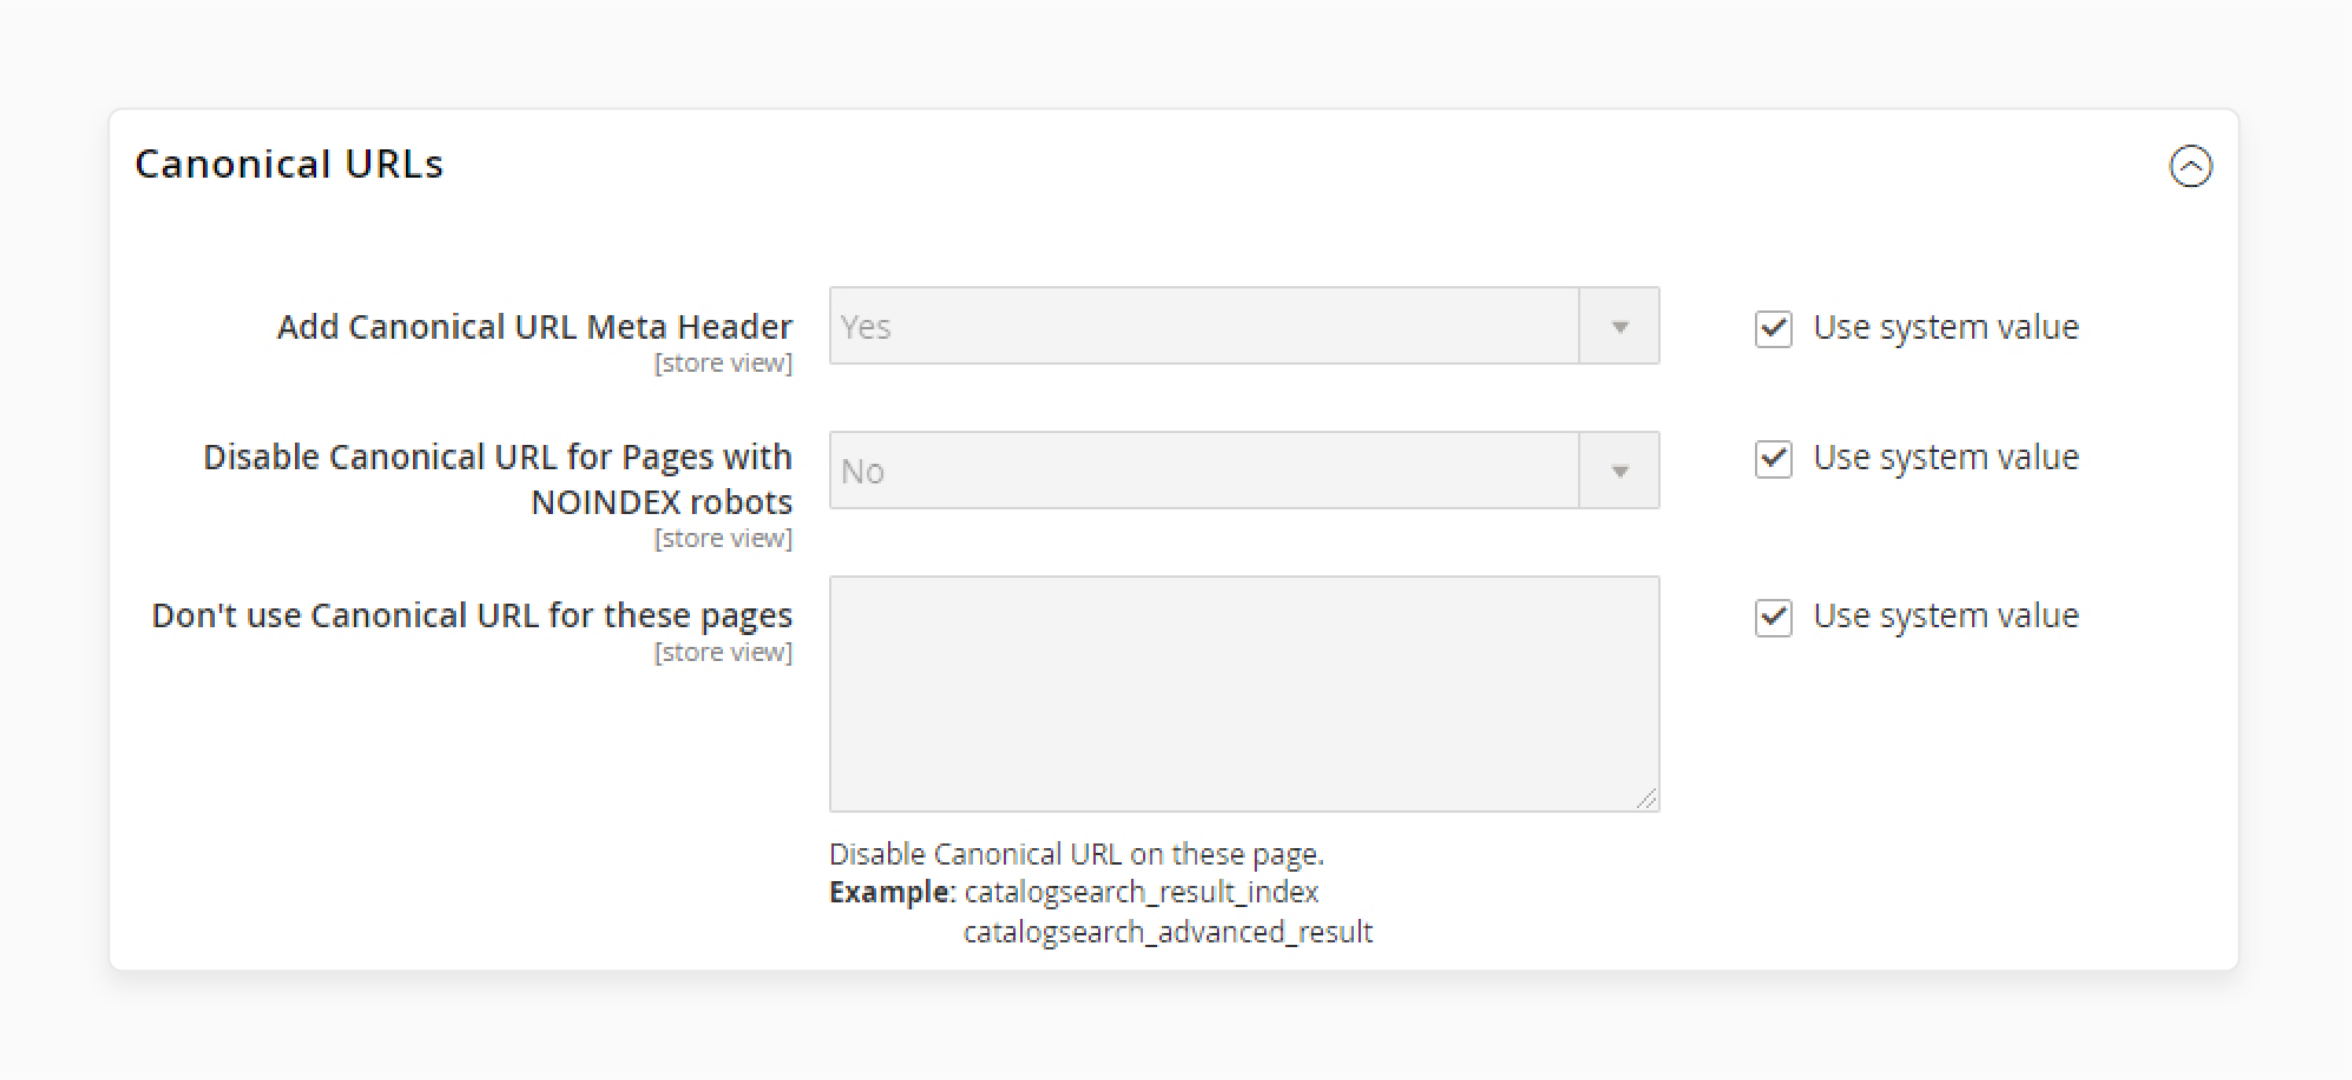
Task: Click [store view] under NOINDEX robots label
Action: point(723,538)
